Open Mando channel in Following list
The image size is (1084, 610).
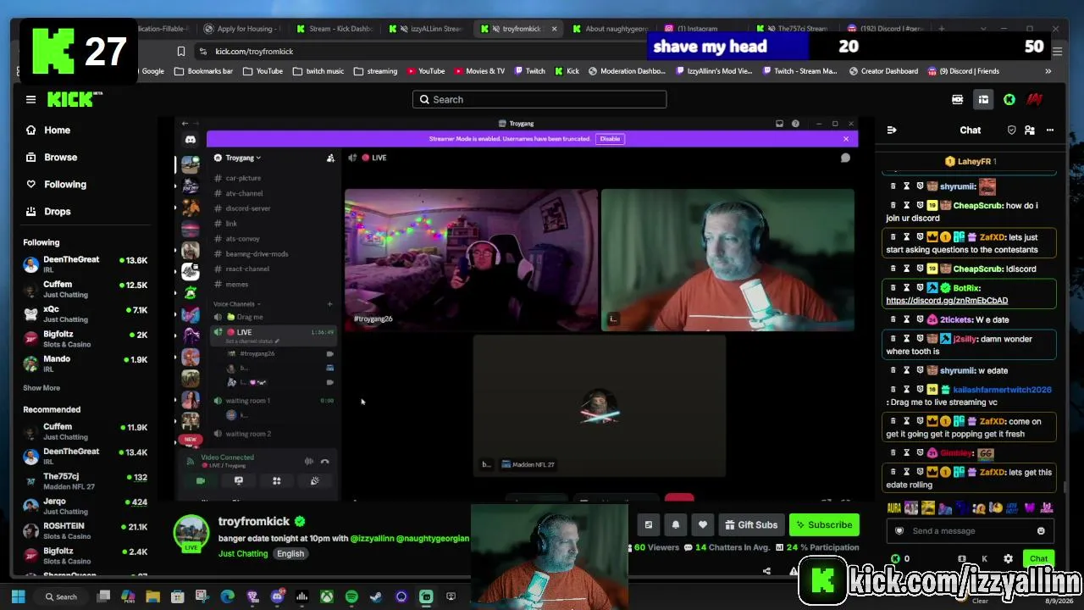coord(85,363)
